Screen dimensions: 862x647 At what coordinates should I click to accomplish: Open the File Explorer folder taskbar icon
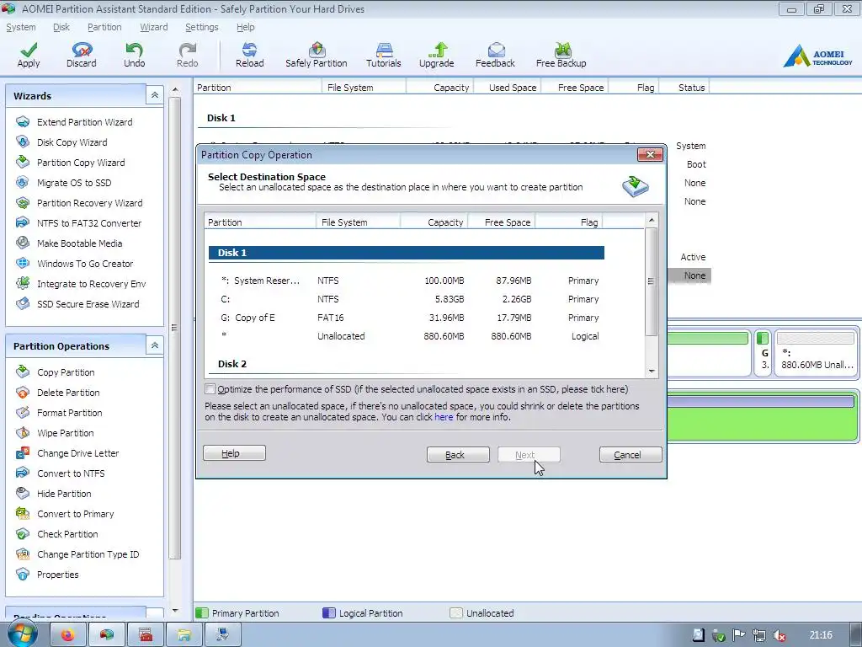tap(184, 635)
